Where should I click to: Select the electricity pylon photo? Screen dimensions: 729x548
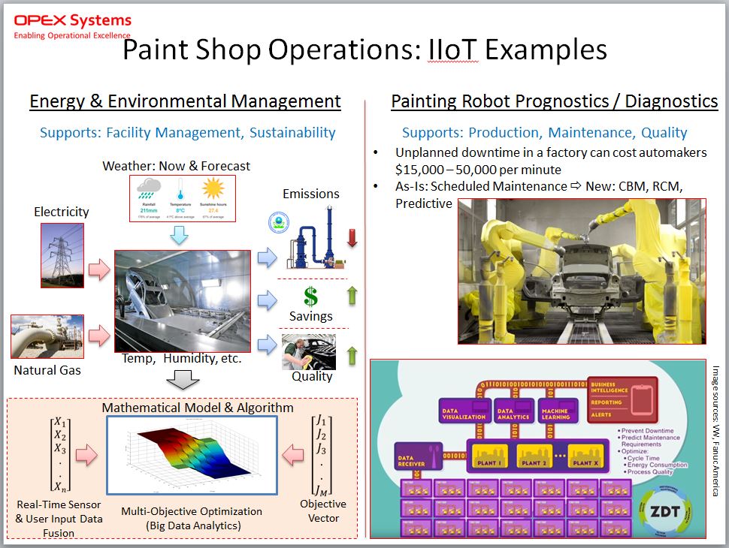pos(62,255)
